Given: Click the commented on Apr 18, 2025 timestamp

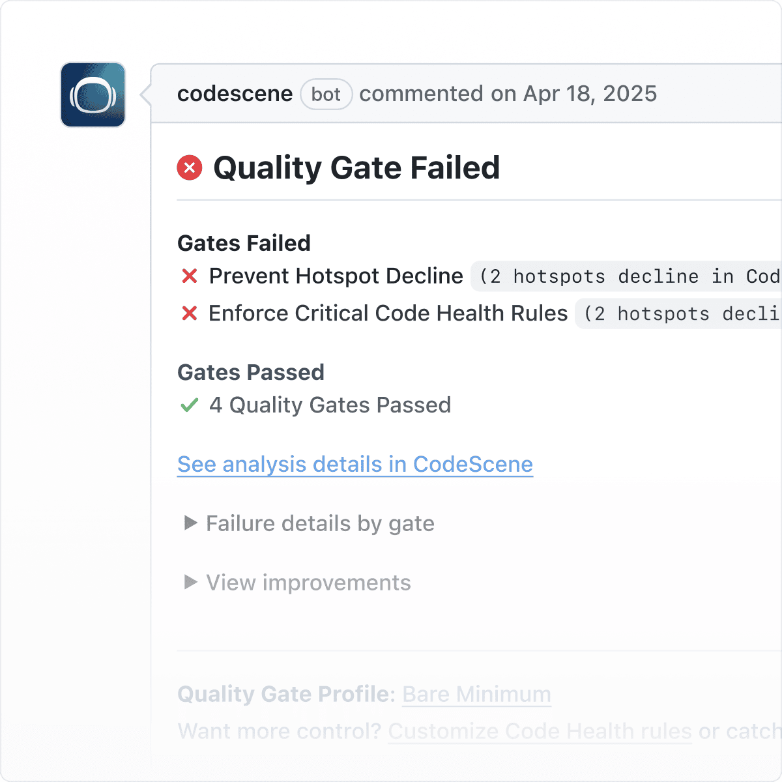Looking at the screenshot, I should [510, 94].
